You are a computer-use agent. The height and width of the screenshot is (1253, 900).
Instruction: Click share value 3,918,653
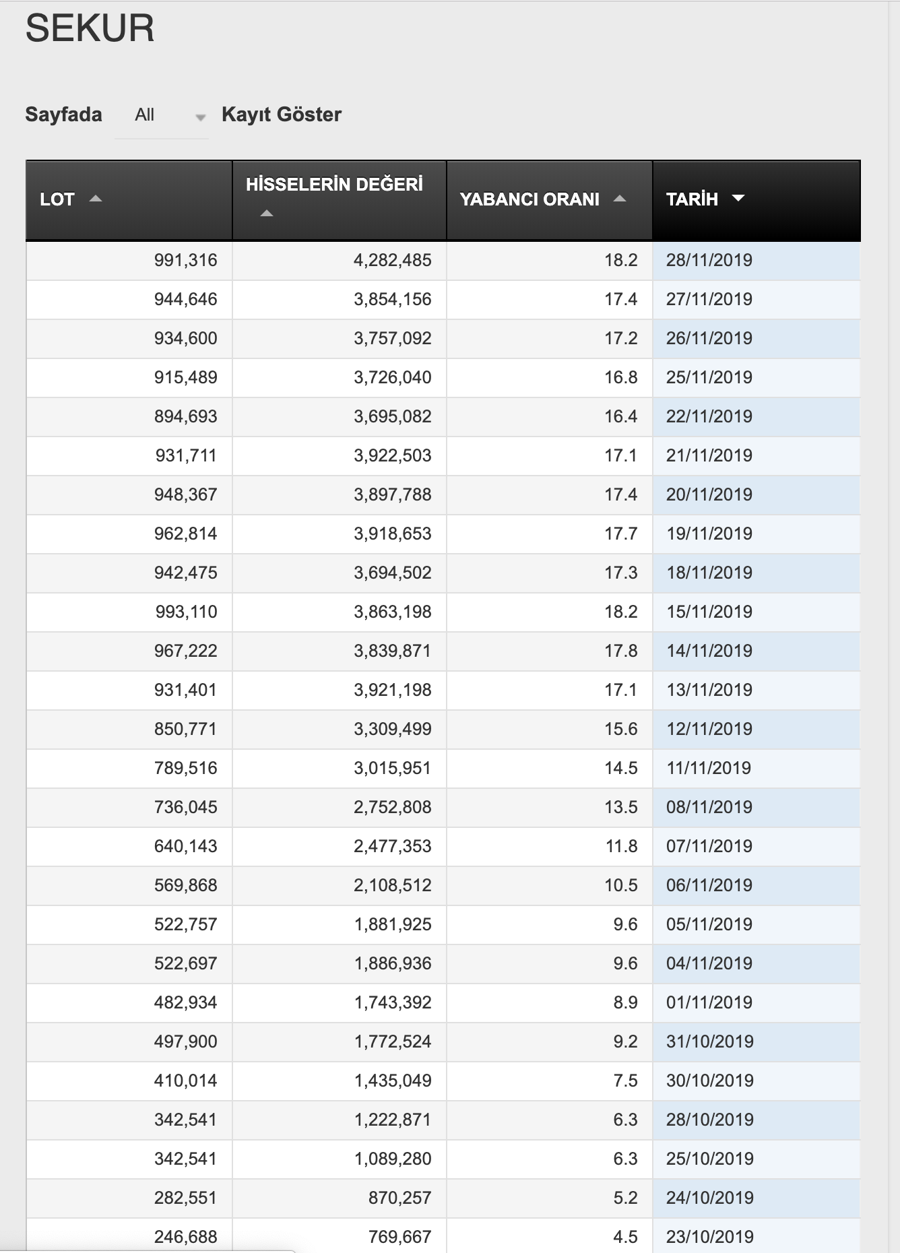pyautogui.click(x=393, y=534)
